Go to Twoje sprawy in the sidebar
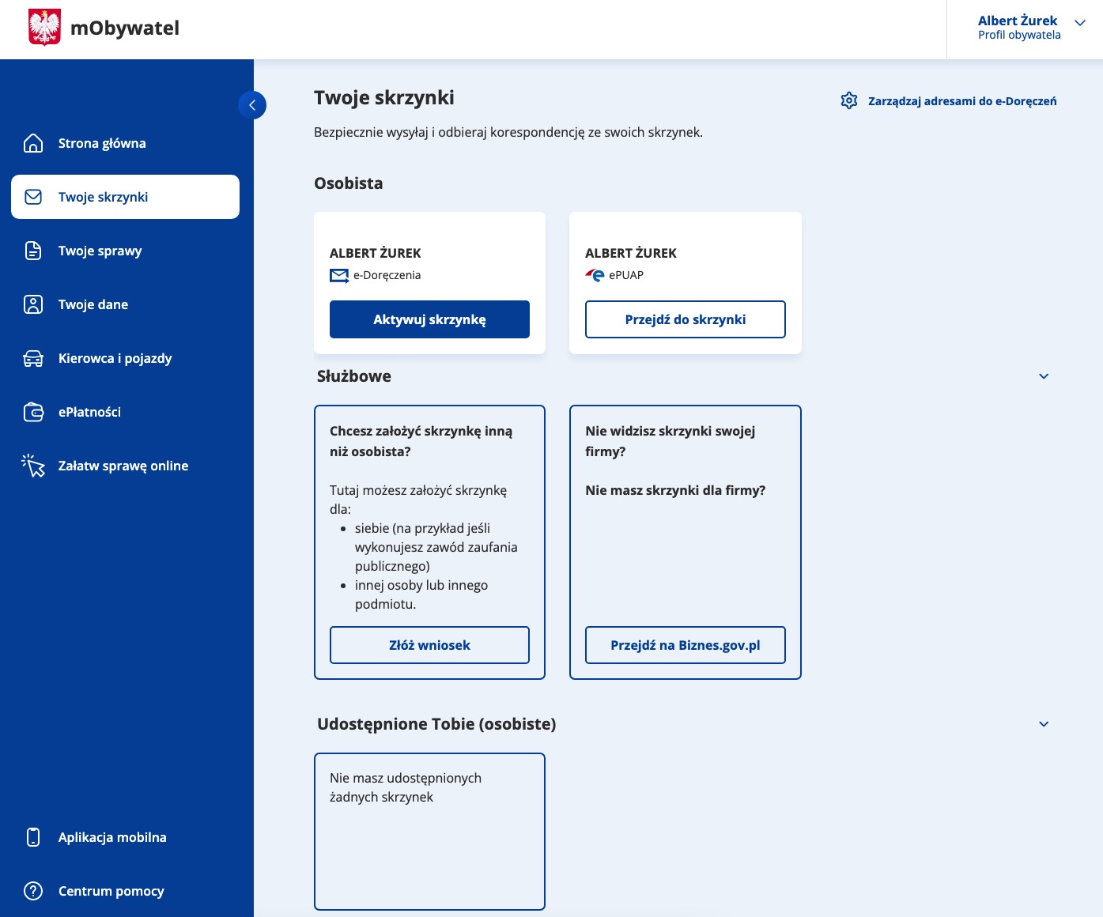This screenshot has width=1103, height=917. 125,251
